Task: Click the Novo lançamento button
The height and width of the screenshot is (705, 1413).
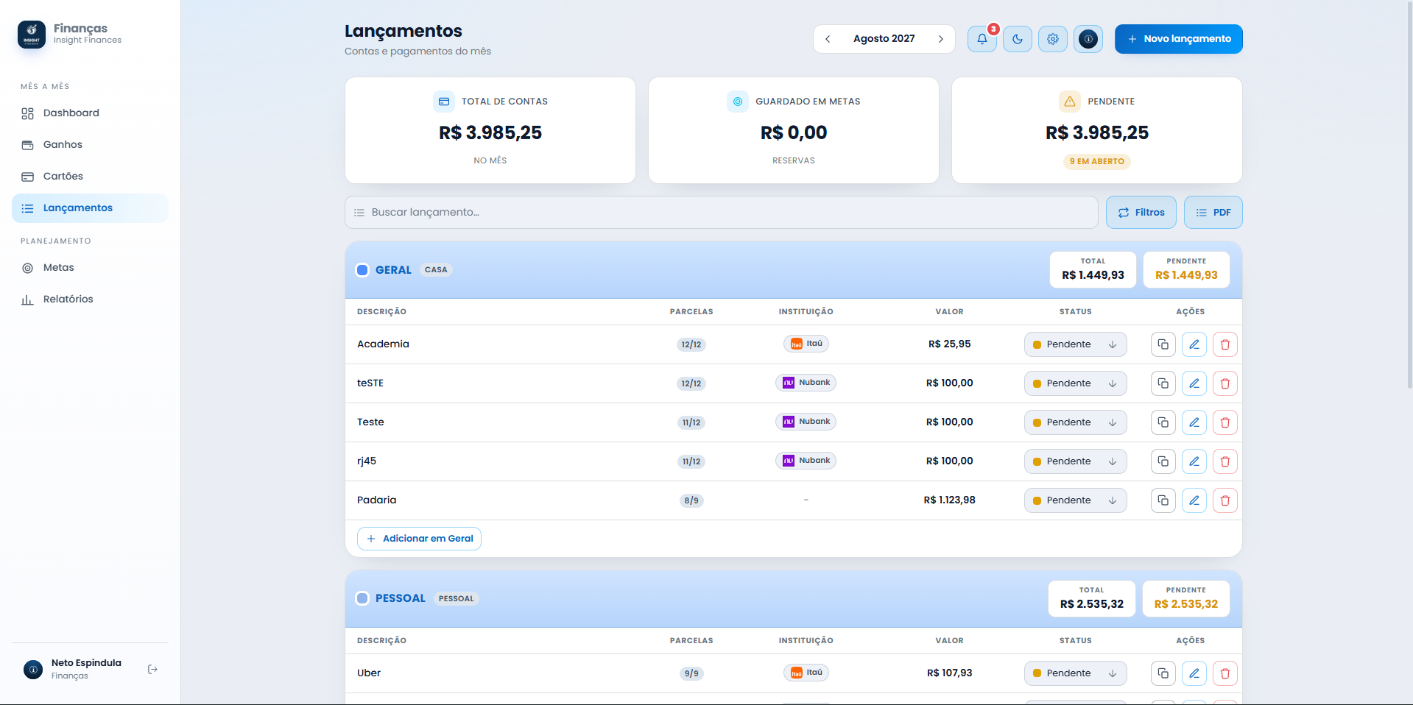Action: 1178,39
